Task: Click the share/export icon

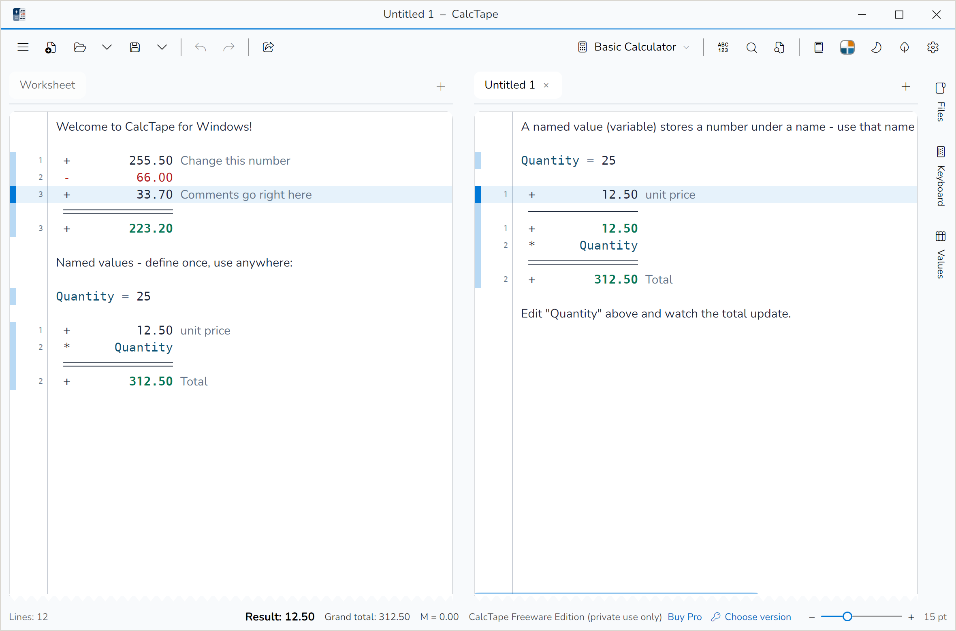Action: (x=268, y=47)
